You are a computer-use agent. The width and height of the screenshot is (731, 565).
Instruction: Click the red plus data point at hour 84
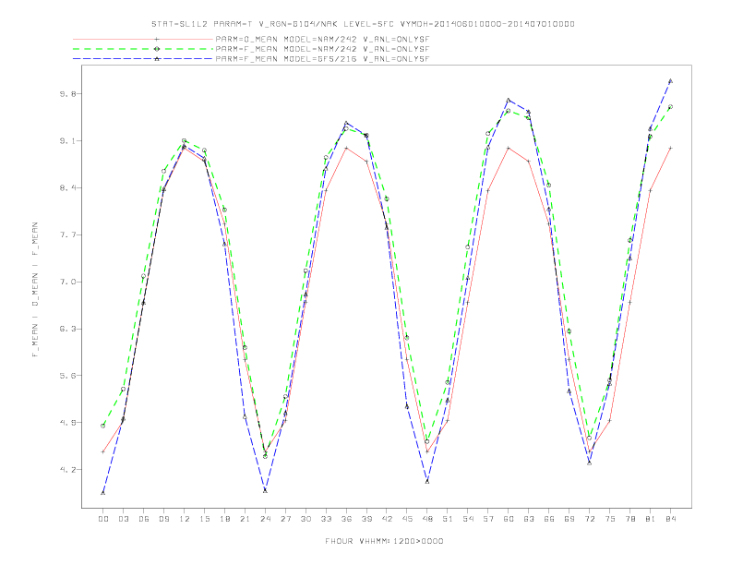click(670, 148)
